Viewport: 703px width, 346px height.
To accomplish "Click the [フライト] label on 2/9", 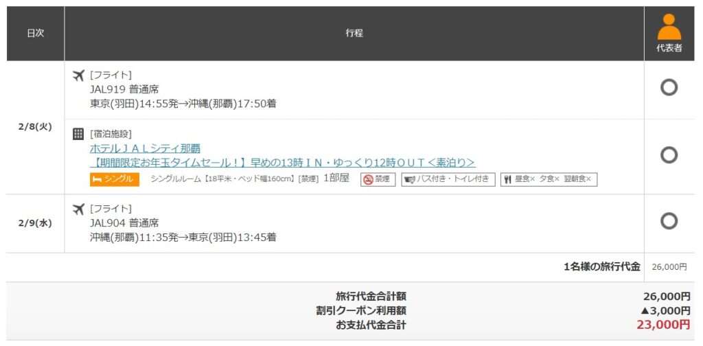I will click(x=111, y=209).
